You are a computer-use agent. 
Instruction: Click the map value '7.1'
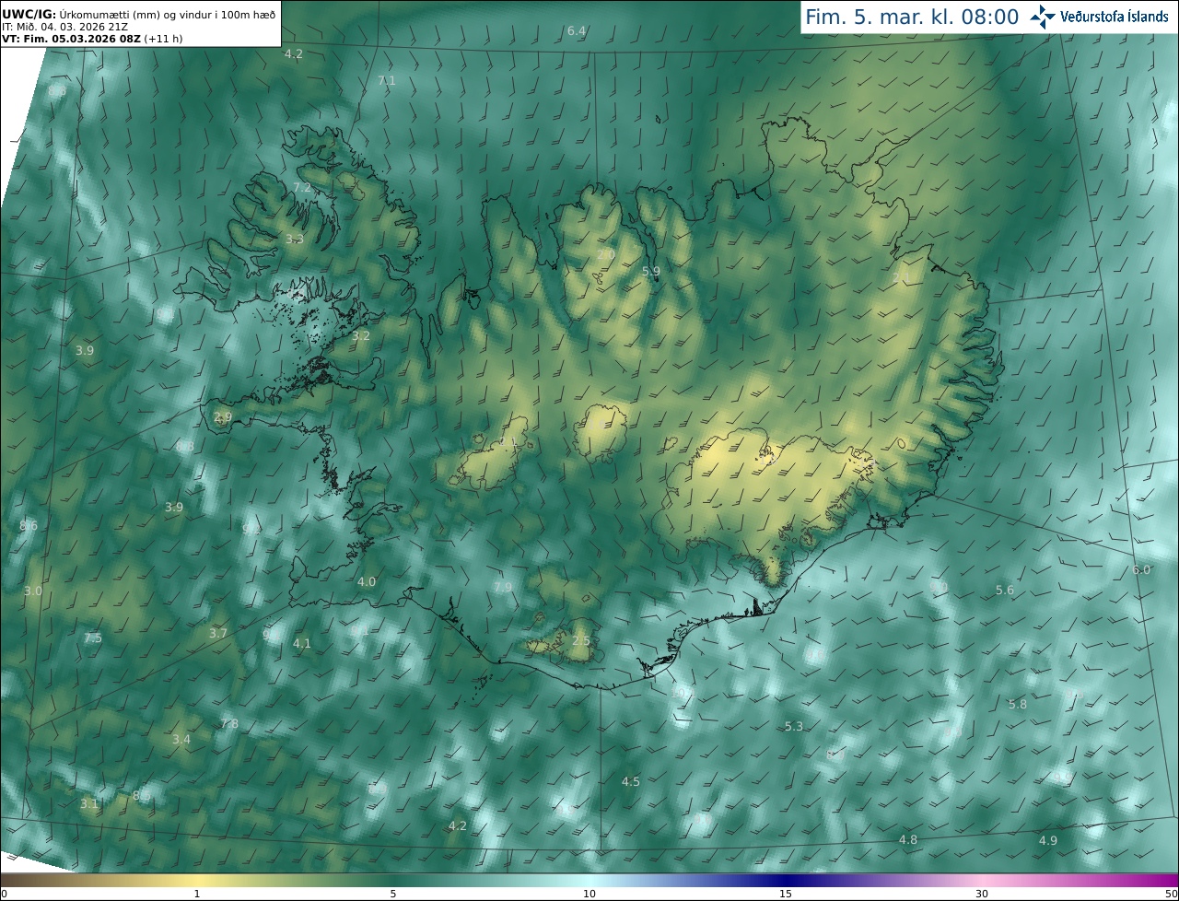pyautogui.click(x=387, y=81)
